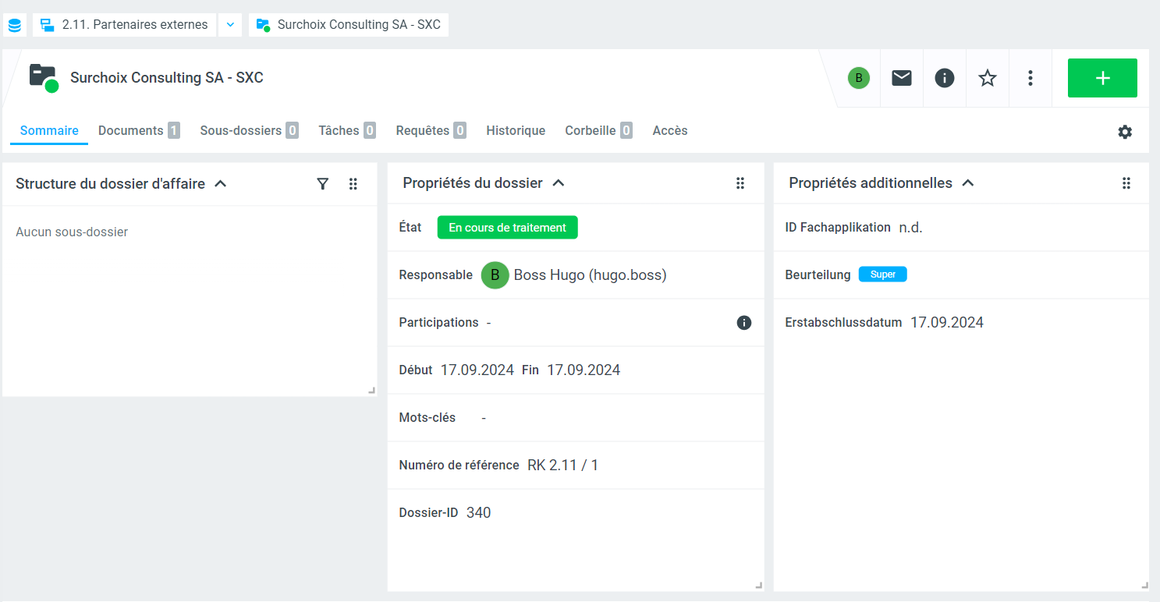1160x602 pixels.
Task: Open the three-dot more actions menu
Action: (x=1031, y=78)
